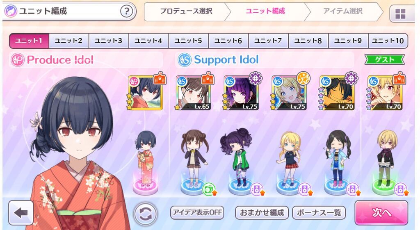Tap the blonde chibi's speaker skill icon
This screenshot has height=230, width=420.
pyautogui.click(x=305, y=189)
